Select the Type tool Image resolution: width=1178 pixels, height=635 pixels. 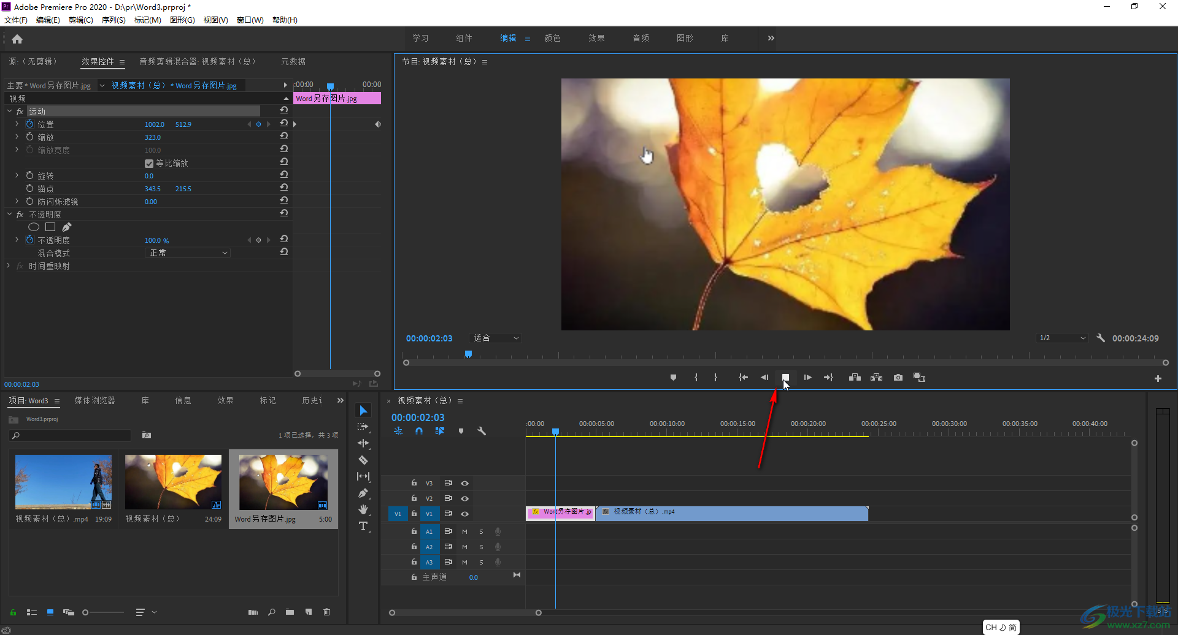(x=363, y=526)
